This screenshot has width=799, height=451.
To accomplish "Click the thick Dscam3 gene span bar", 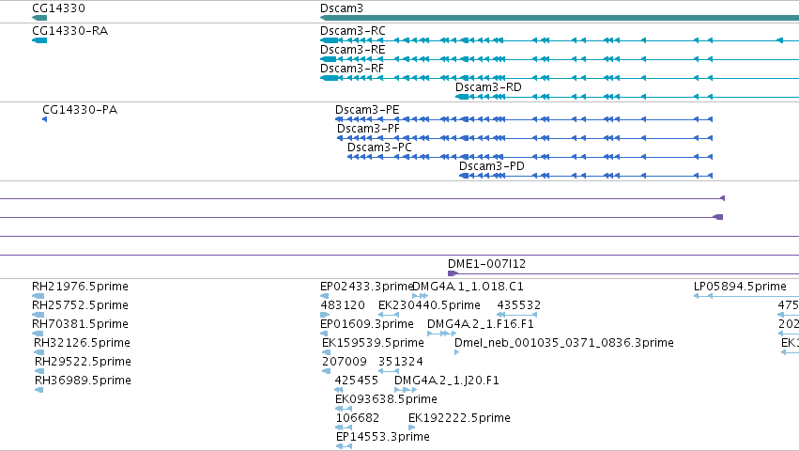I will (560, 18).
